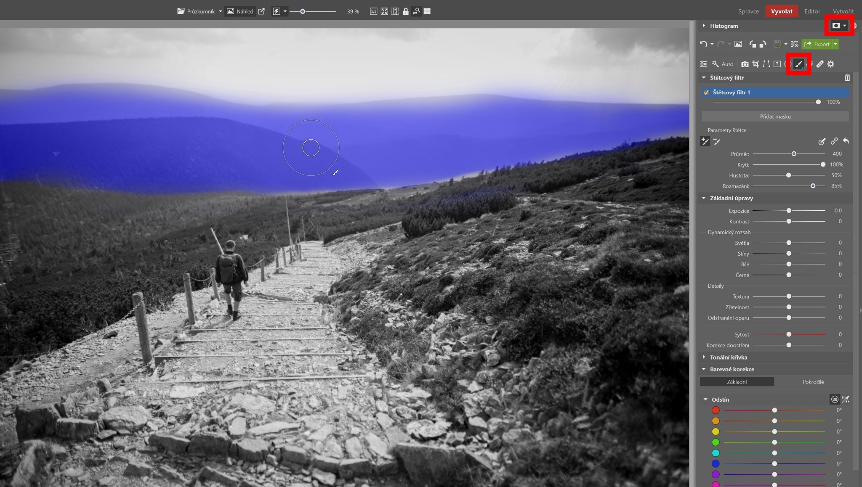
Task: Delete the brush filter with trash icon
Action: (x=847, y=77)
